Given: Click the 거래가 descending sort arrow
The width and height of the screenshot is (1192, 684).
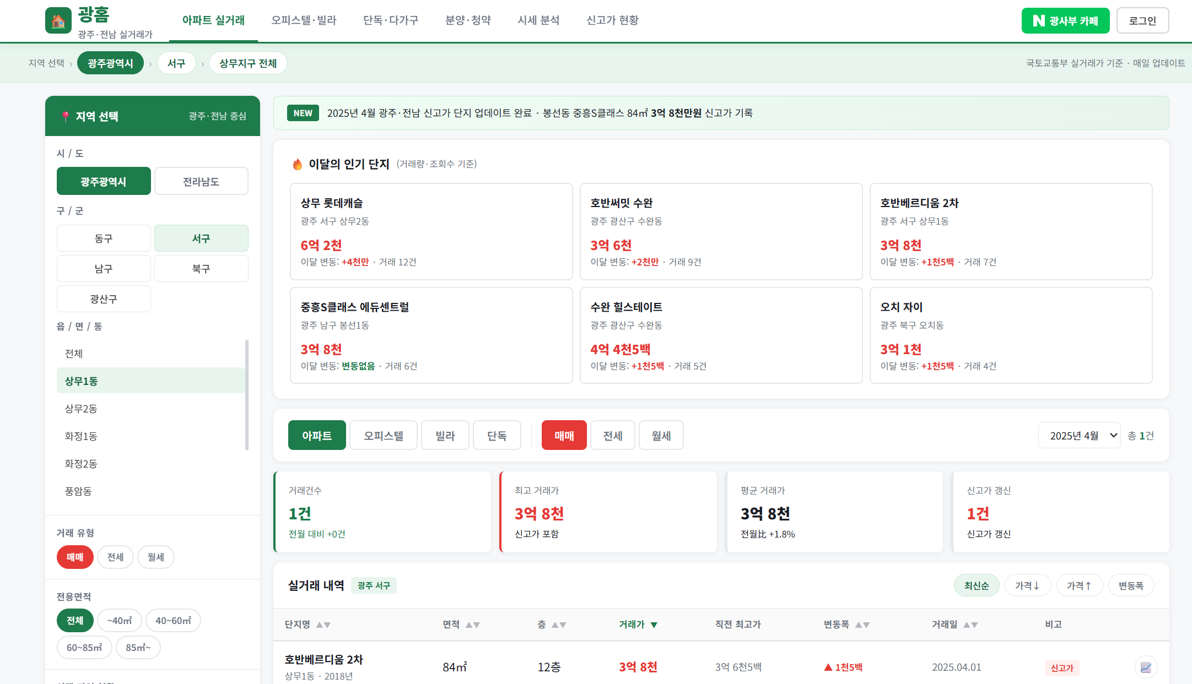Looking at the screenshot, I should [x=654, y=625].
